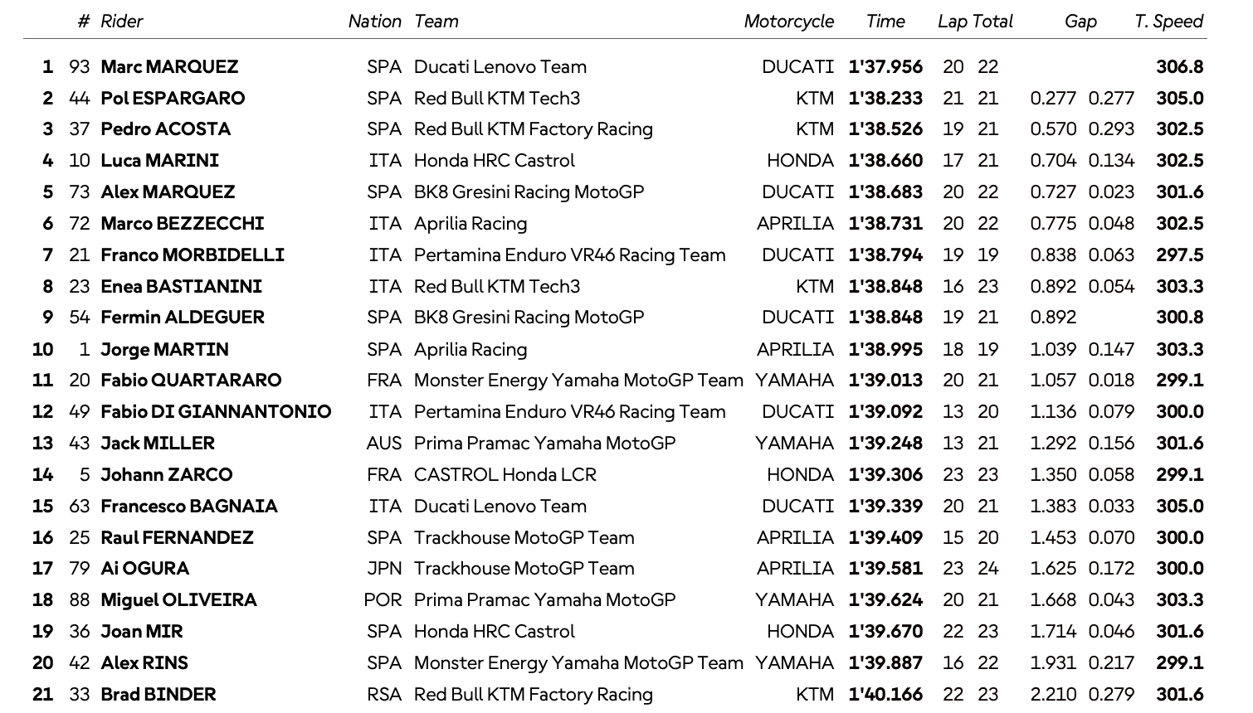This screenshot has height=713, width=1253.
Task: Click the Team column header
Action: [x=436, y=22]
